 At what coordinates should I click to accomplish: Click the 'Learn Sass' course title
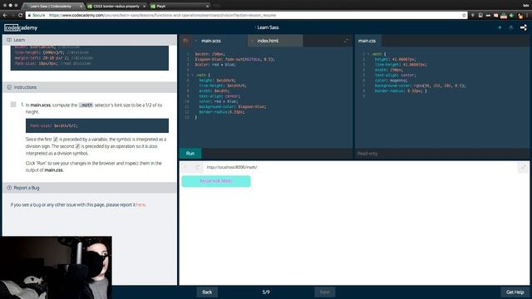click(x=268, y=27)
